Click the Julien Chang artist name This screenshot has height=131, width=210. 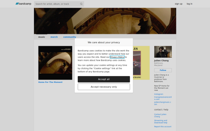pyautogui.click(x=161, y=60)
